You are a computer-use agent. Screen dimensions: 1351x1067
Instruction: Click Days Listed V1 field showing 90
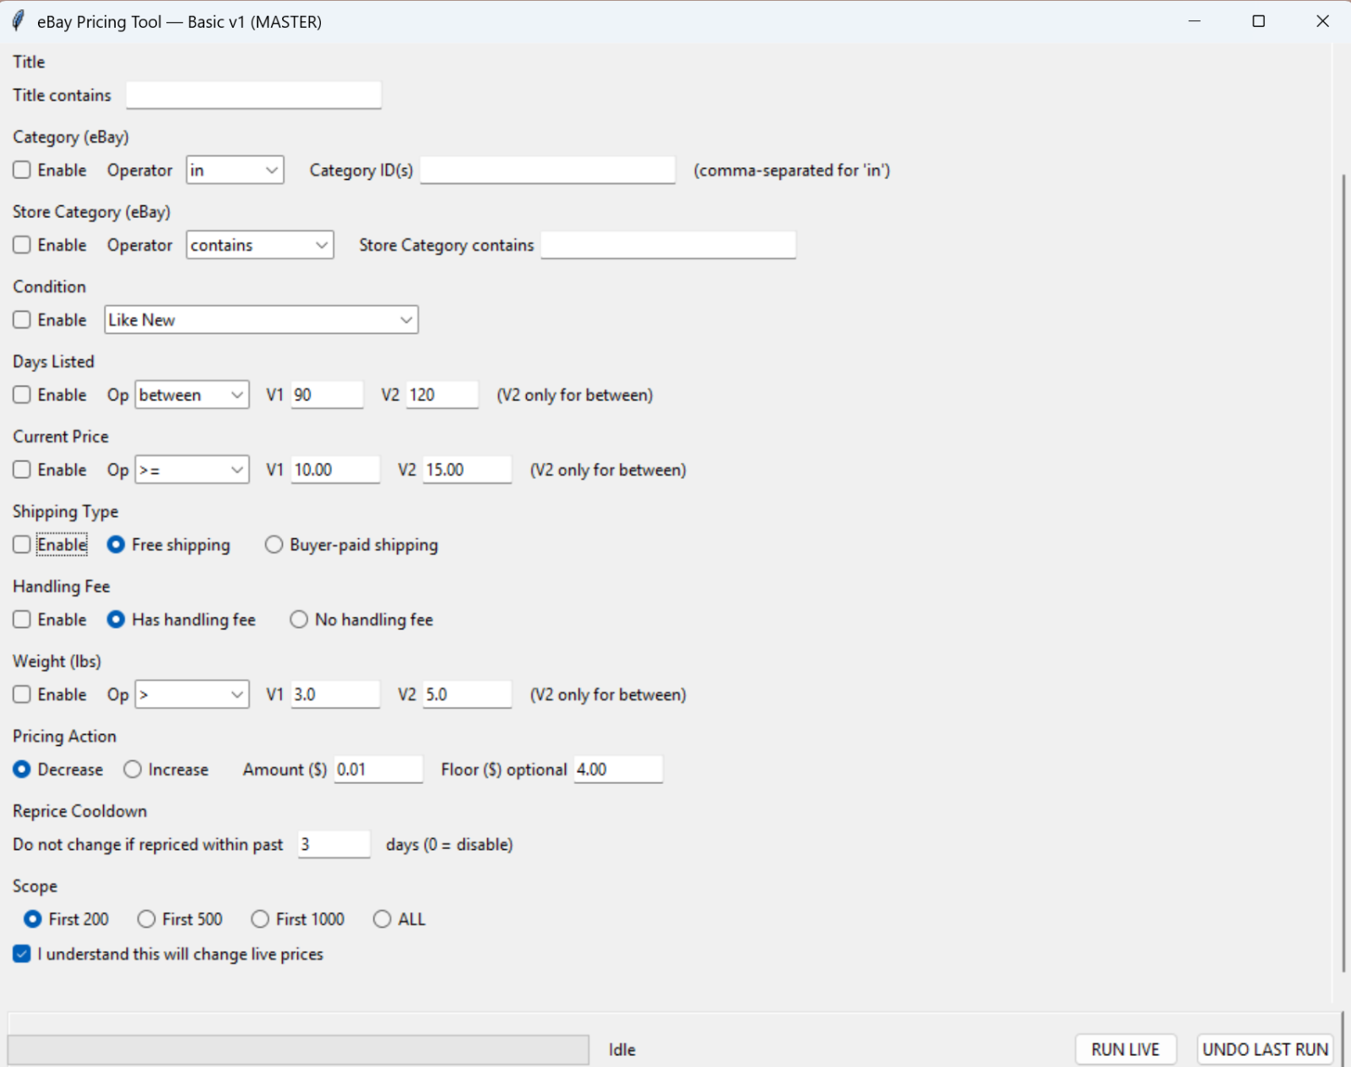point(327,395)
